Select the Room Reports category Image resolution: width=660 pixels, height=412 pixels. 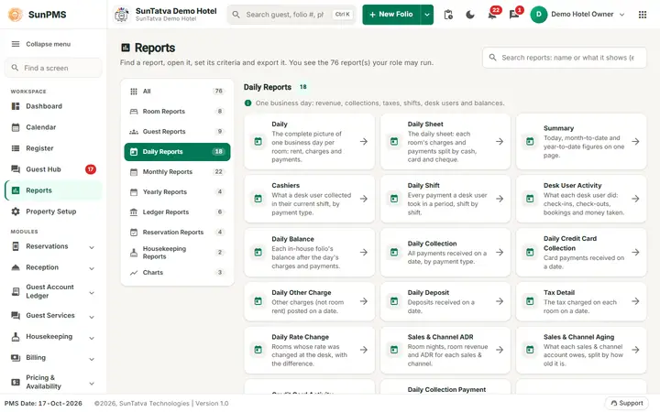click(177, 112)
